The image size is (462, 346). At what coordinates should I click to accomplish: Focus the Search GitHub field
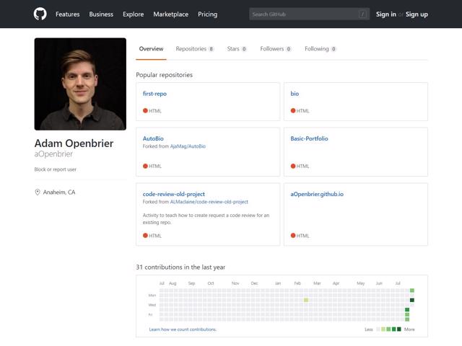[x=309, y=14]
